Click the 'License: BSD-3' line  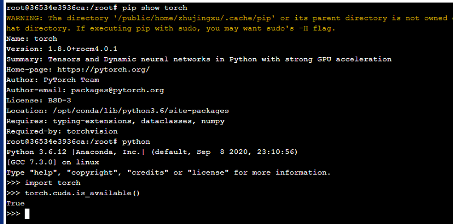click(x=39, y=101)
